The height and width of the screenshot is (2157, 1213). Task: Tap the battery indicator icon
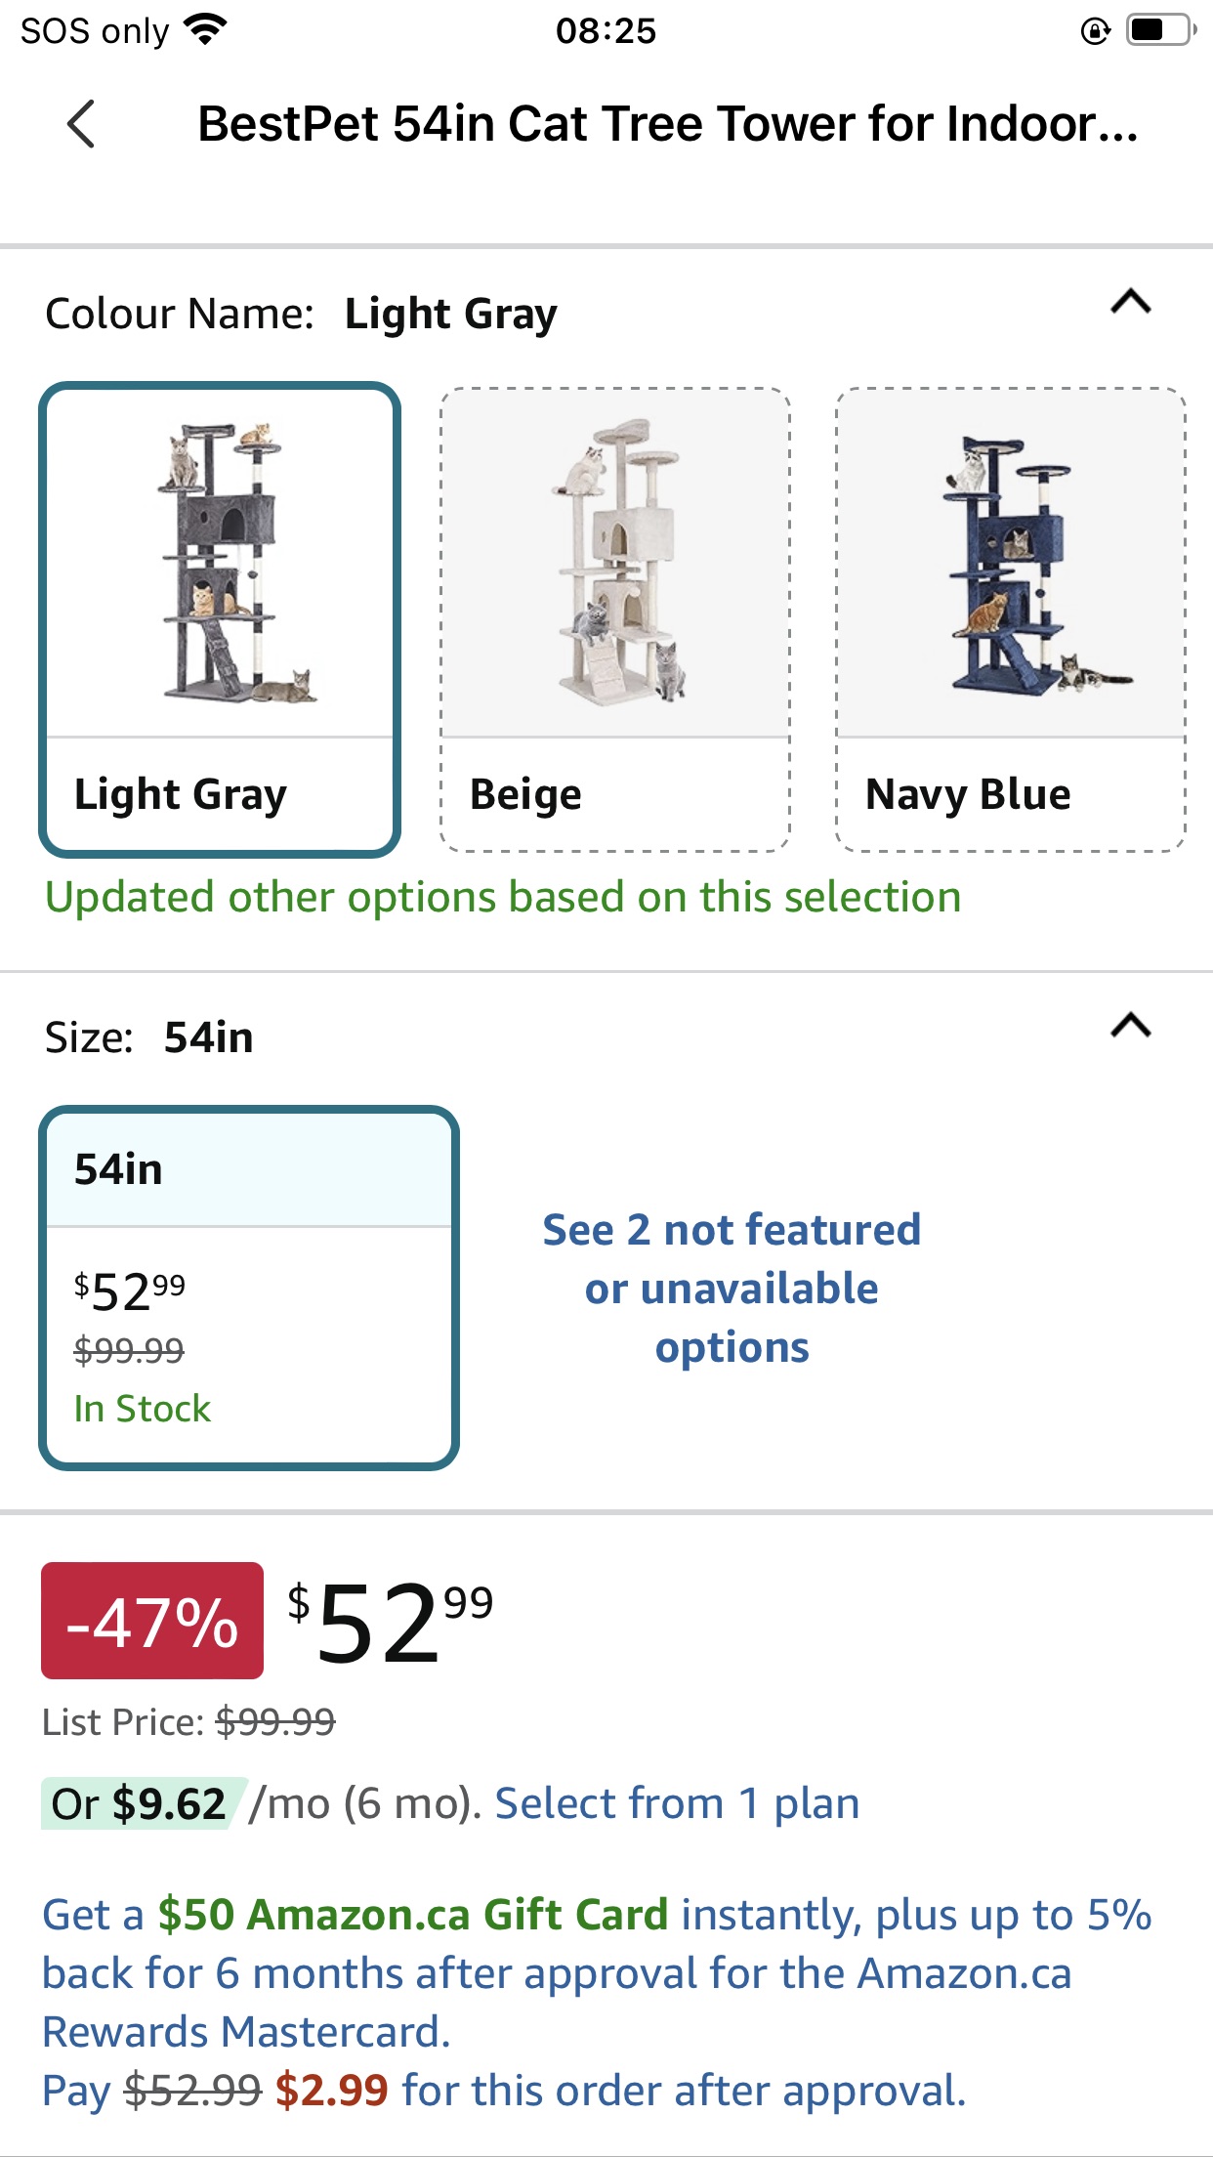click(x=1159, y=30)
